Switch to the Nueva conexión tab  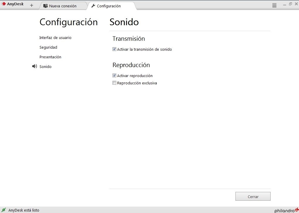63,6
